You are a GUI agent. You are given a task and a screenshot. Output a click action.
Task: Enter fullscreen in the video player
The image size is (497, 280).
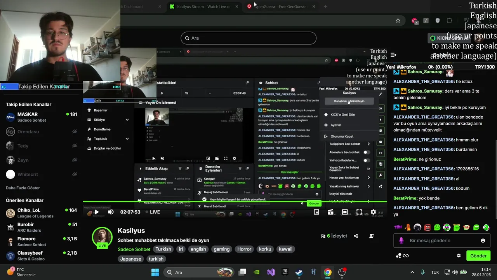359,212
